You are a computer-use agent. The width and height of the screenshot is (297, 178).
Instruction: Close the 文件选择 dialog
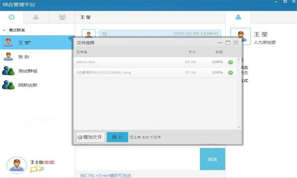tap(236, 42)
